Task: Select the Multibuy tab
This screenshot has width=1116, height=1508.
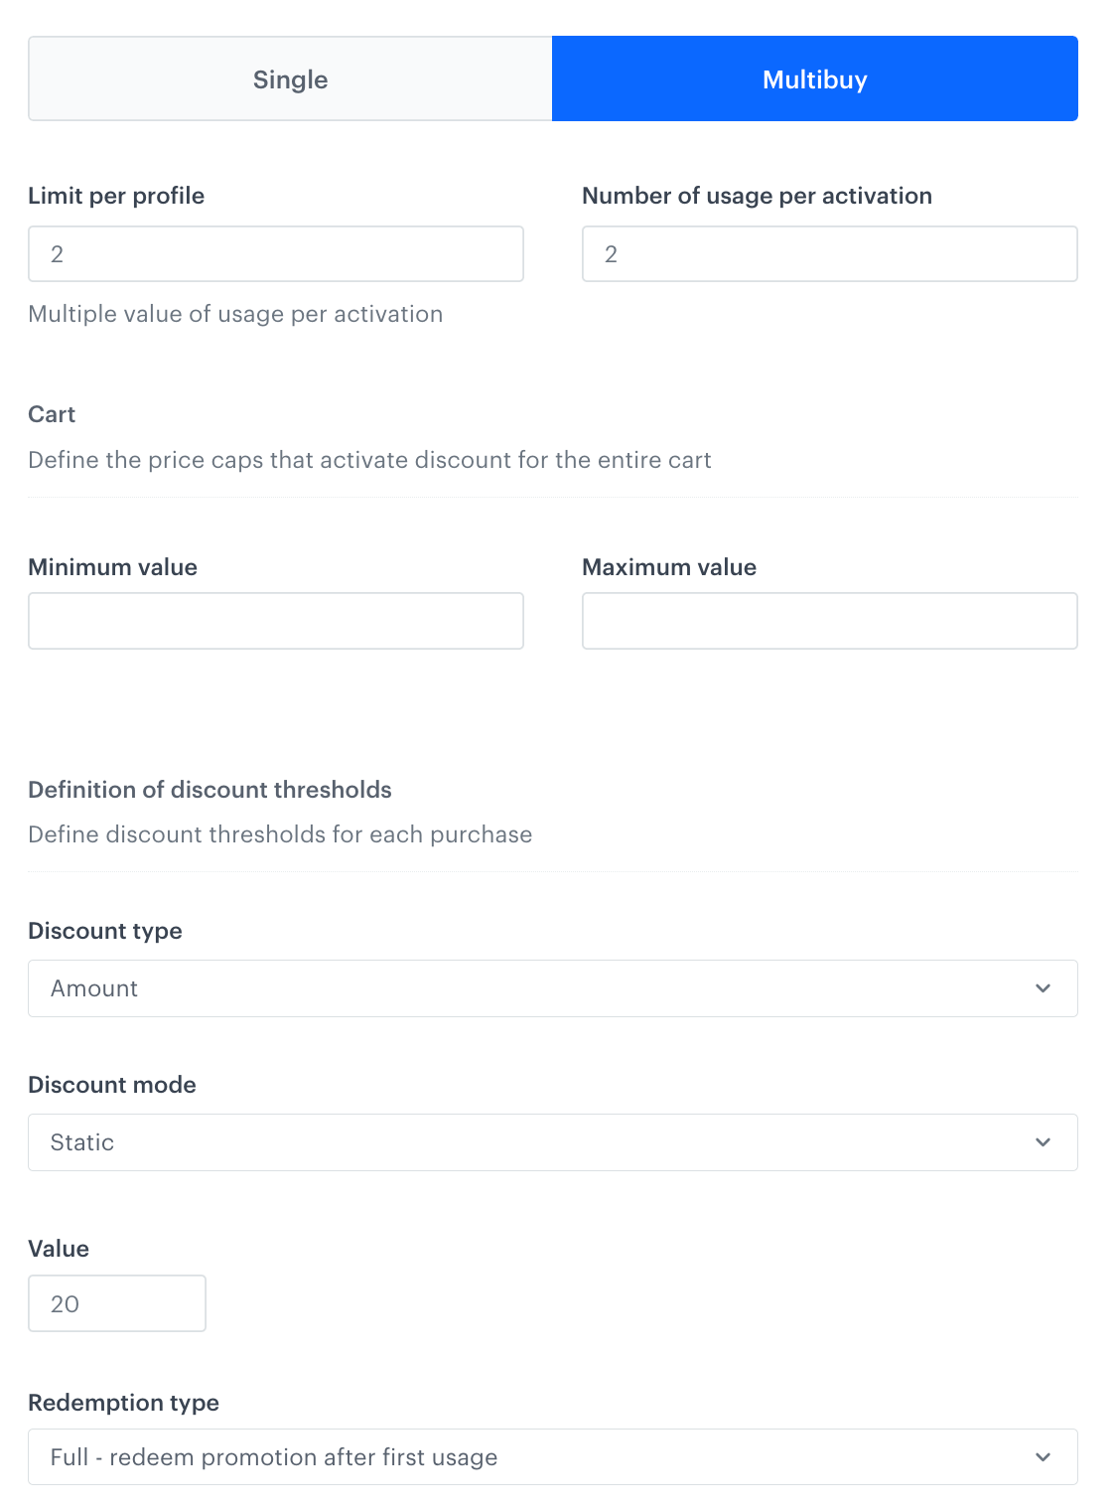Action: [814, 78]
